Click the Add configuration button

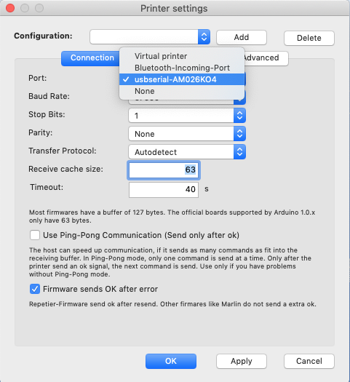click(242, 37)
